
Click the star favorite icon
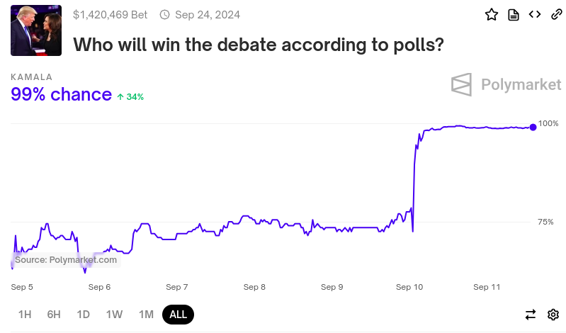(492, 15)
